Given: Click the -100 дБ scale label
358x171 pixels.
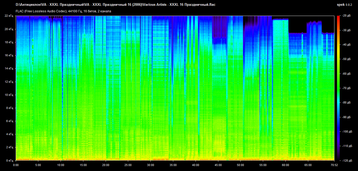Looking at the screenshot, I should (x=347, y=131).
